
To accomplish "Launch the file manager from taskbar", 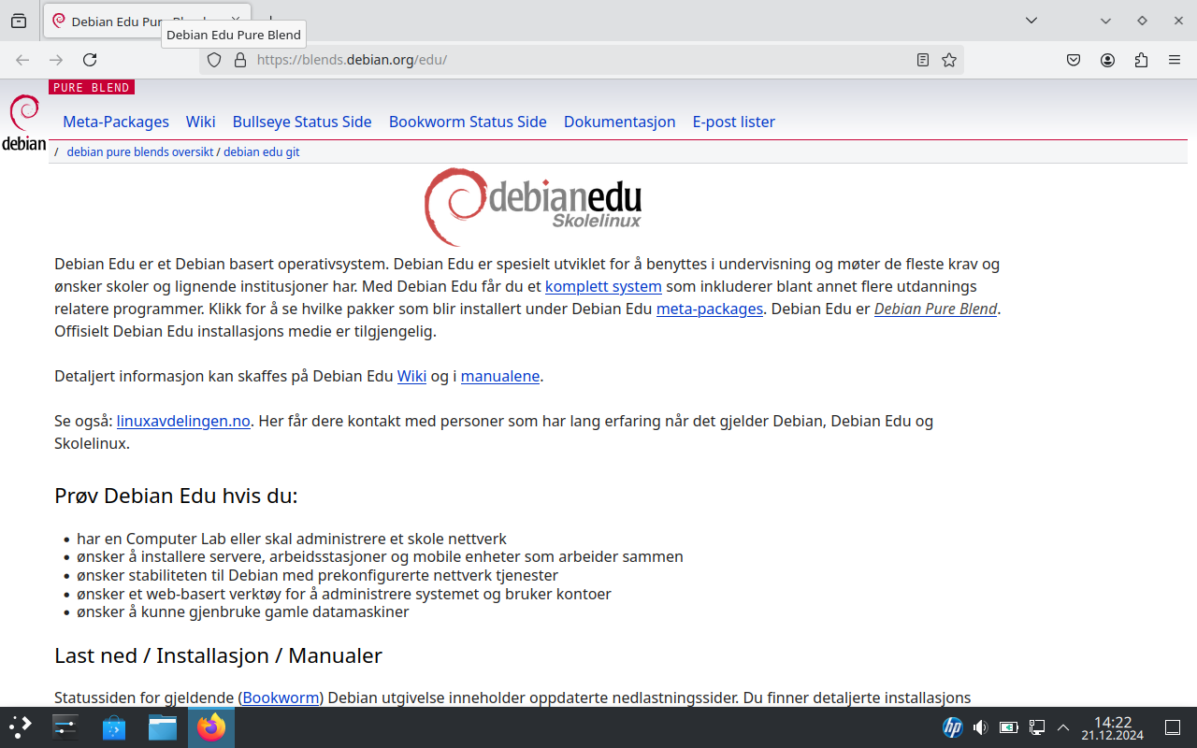I will (163, 727).
